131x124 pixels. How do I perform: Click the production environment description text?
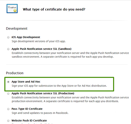70,99
